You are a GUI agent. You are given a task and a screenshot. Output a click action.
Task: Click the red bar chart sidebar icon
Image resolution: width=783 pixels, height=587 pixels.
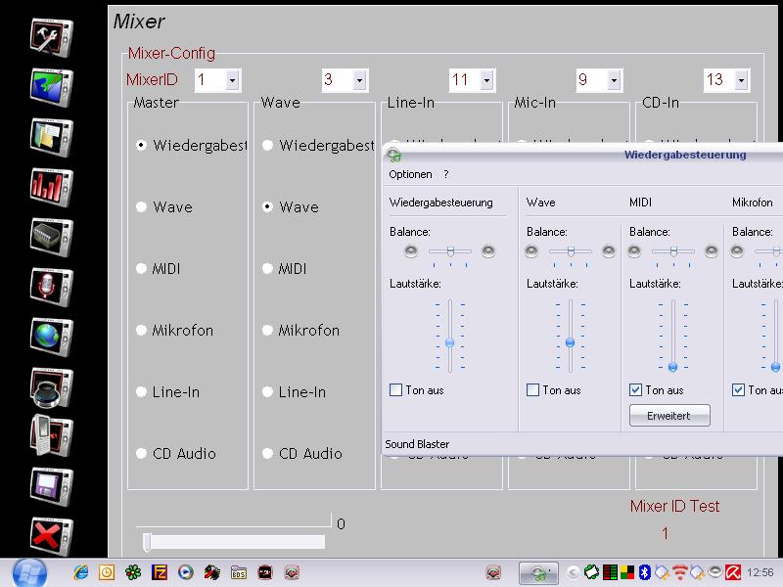click(x=51, y=184)
